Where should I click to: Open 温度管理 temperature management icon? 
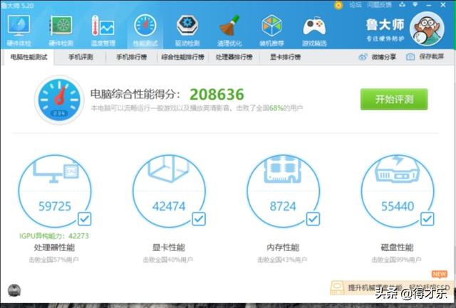coord(103,26)
